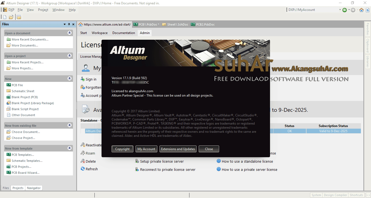Viewport: 371px width, 198px height.
Task: Open the home page icon
Action: [361, 10]
